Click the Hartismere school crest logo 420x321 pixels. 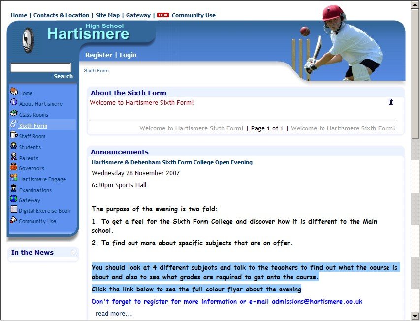point(28,40)
